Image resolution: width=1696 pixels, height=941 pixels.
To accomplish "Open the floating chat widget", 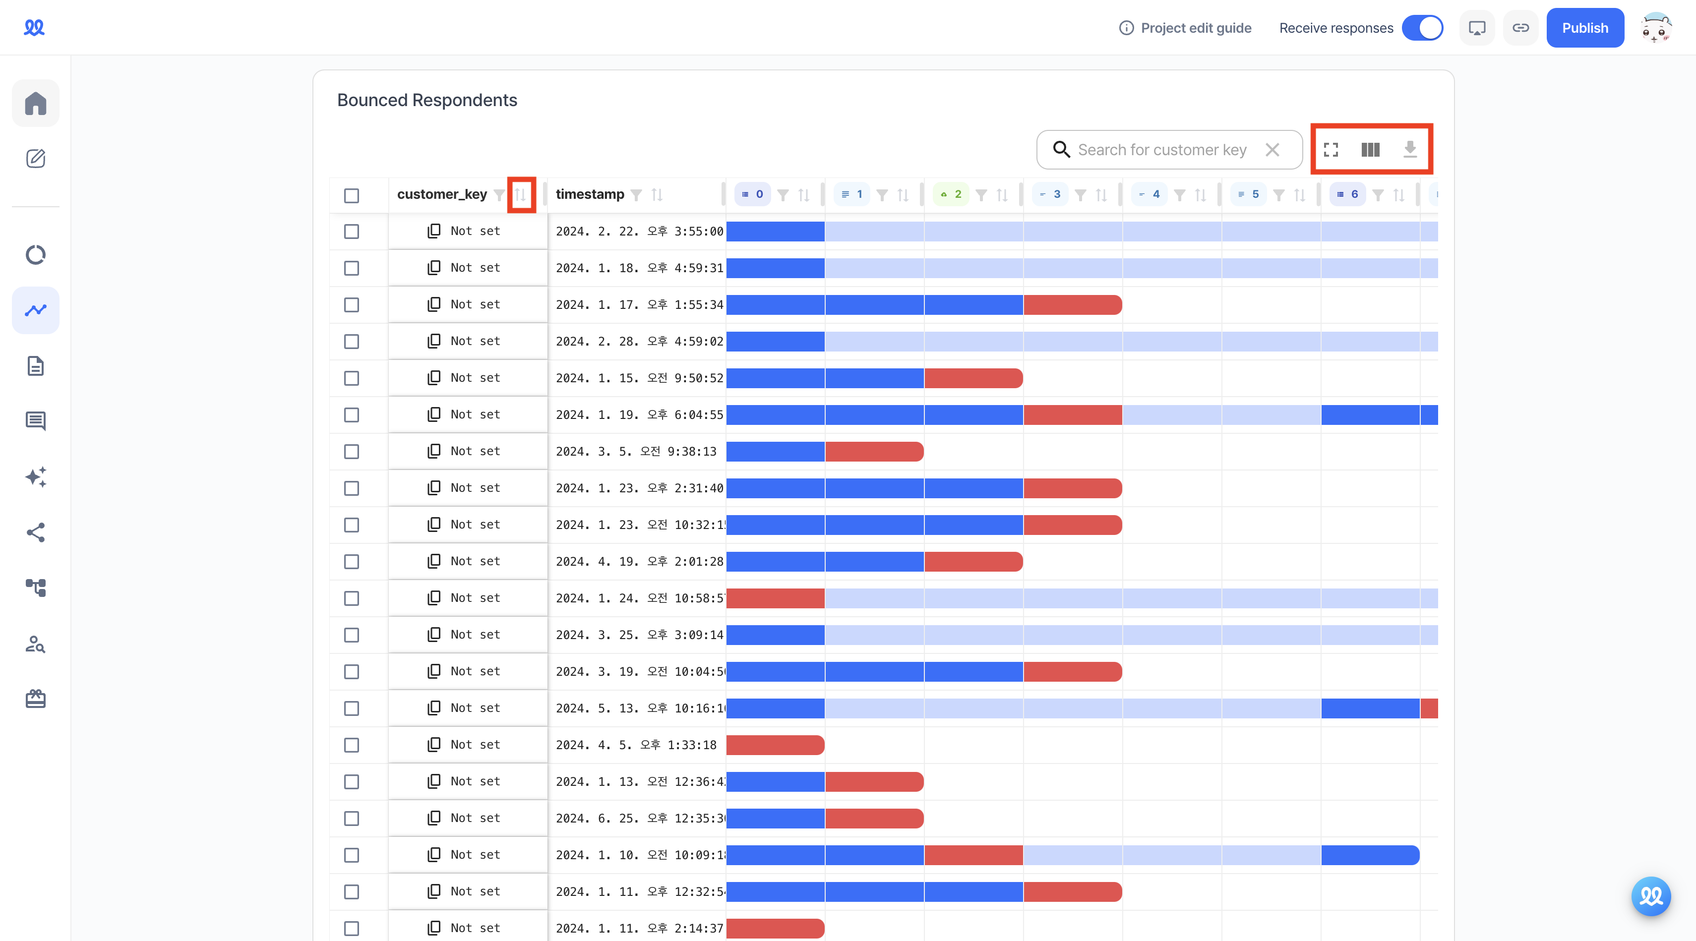I will click(x=1651, y=895).
